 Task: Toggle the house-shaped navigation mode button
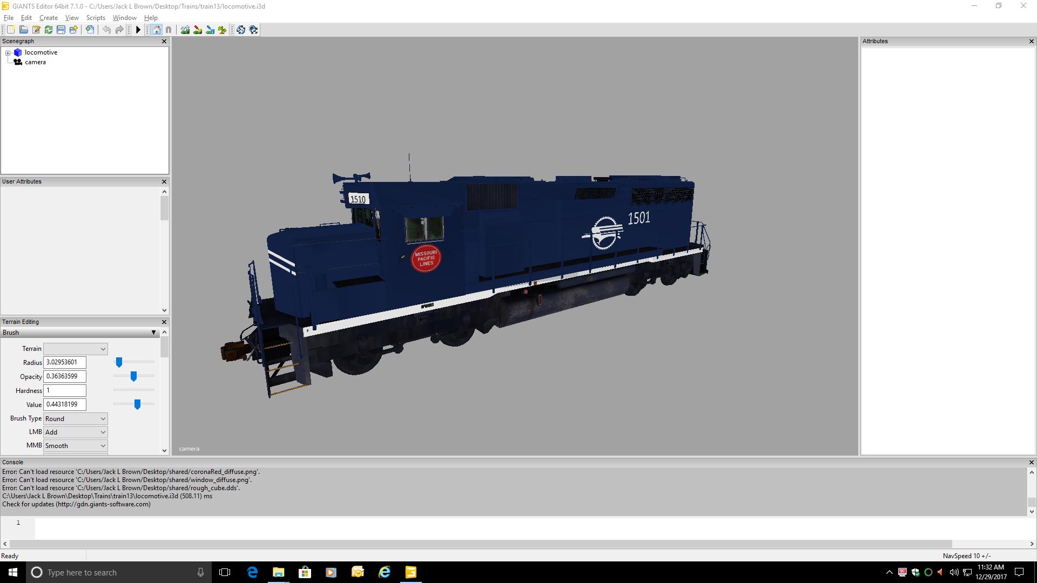coord(157,30)
